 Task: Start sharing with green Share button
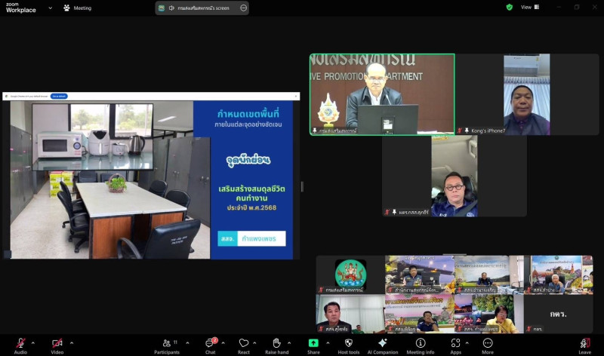pos(313,343)
